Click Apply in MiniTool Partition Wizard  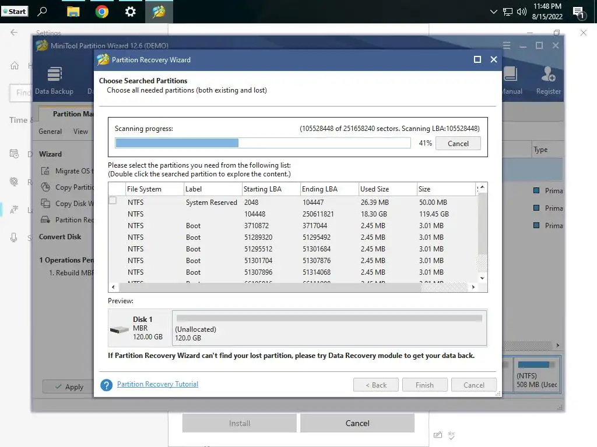pos(69,386)
